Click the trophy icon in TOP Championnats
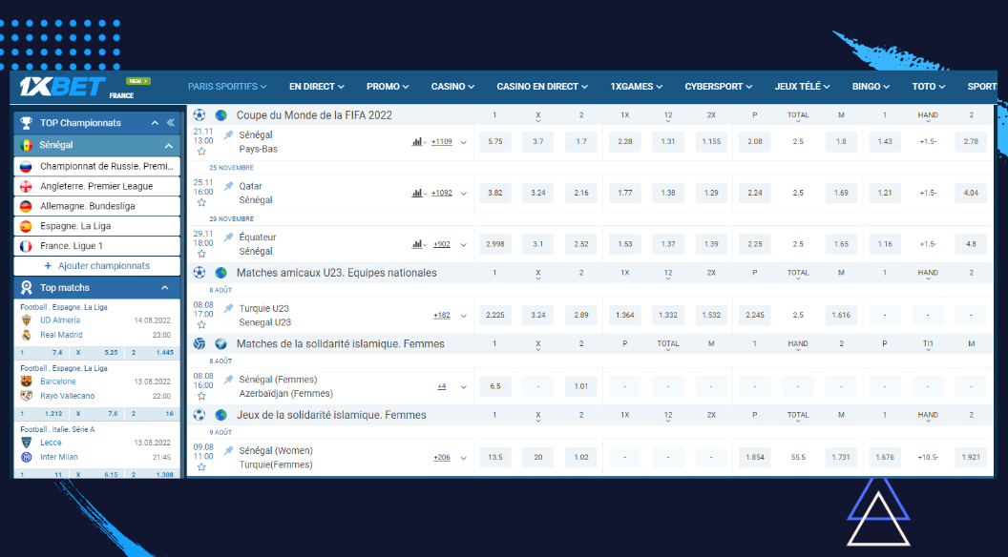The height and width of the screenshot is (557, 1008). 27,123
